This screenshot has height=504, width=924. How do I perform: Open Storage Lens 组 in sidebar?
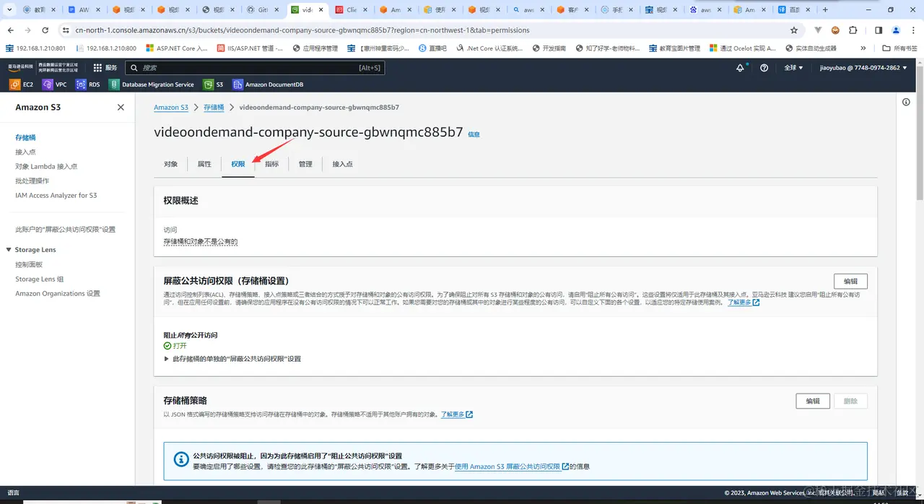pos(40,279)
